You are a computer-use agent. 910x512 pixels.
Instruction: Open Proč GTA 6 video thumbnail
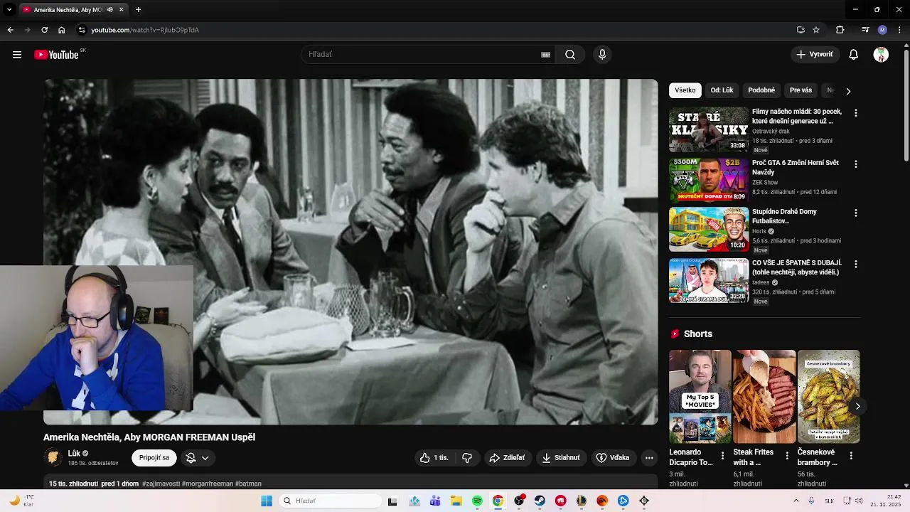click(709, 181)
